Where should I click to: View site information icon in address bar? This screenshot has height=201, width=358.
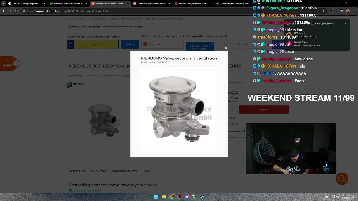(x=24, y=11)
